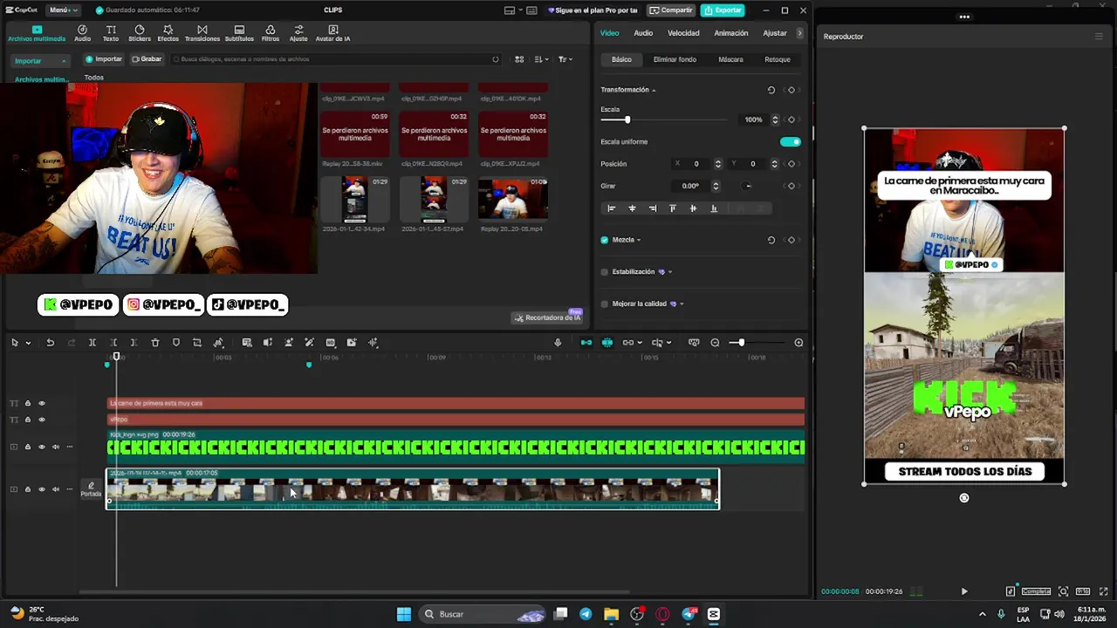Open the Efectos panel
This screenshot has height=628, width=1117.
(168, 33)
